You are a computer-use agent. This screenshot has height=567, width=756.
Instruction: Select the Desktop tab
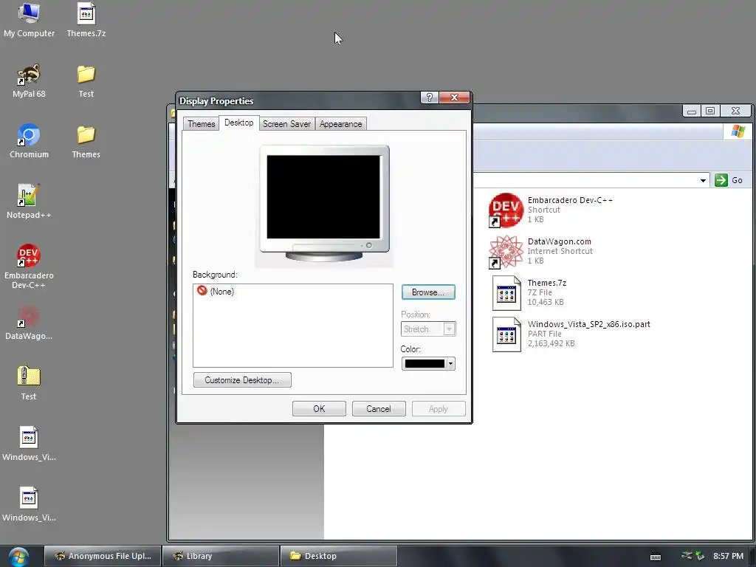[x=238, y=123]
